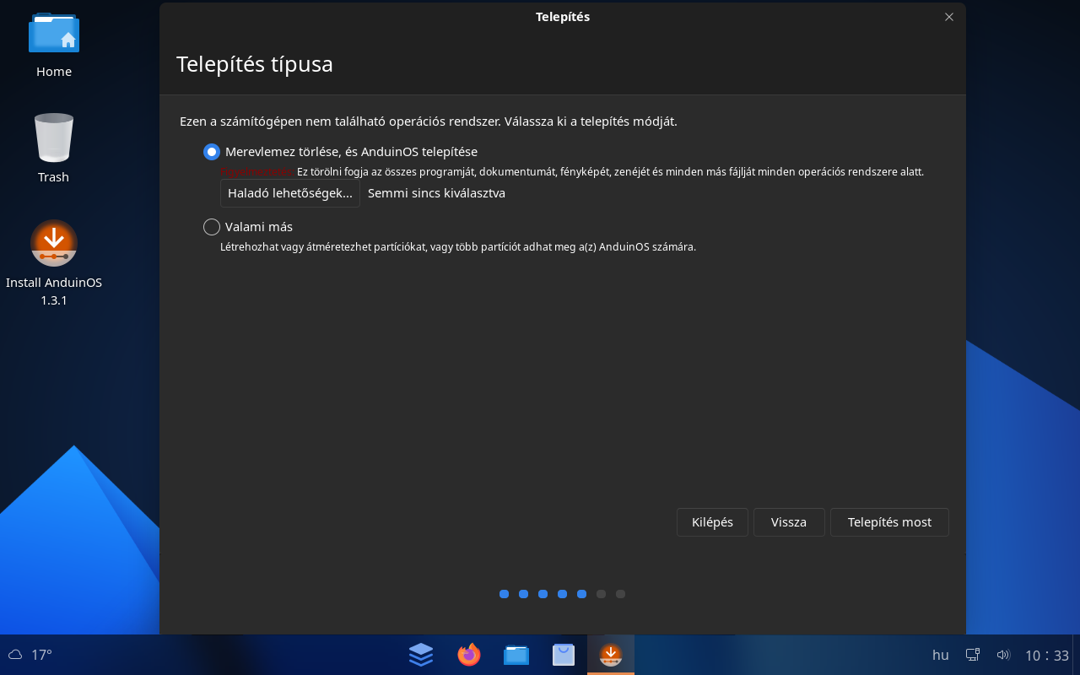Open the "Haladó lehetőségek..." button
This screenshot has width=1080, height=675.
click(290, 193)
